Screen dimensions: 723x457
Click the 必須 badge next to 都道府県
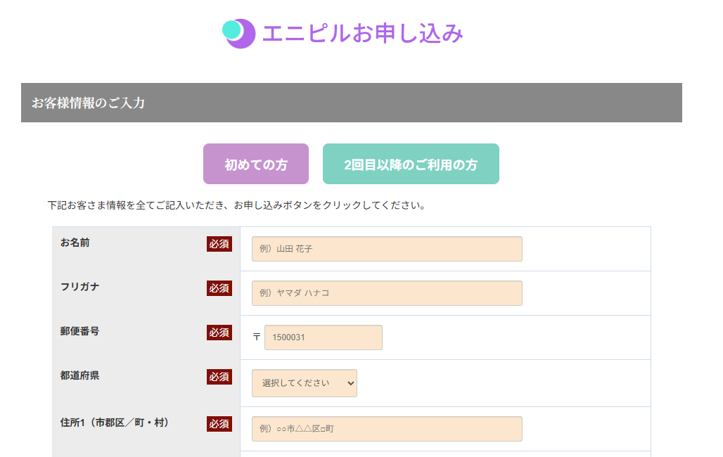pyautogui.click(x=219, y=377)
